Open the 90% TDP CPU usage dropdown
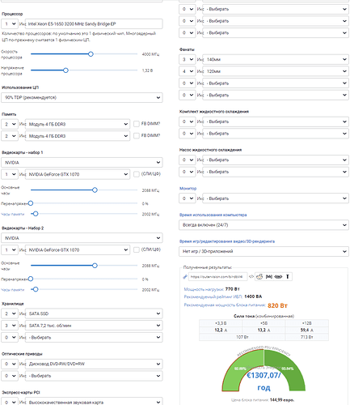Viewport: 350px width, 405px height. tap(82, 97)
